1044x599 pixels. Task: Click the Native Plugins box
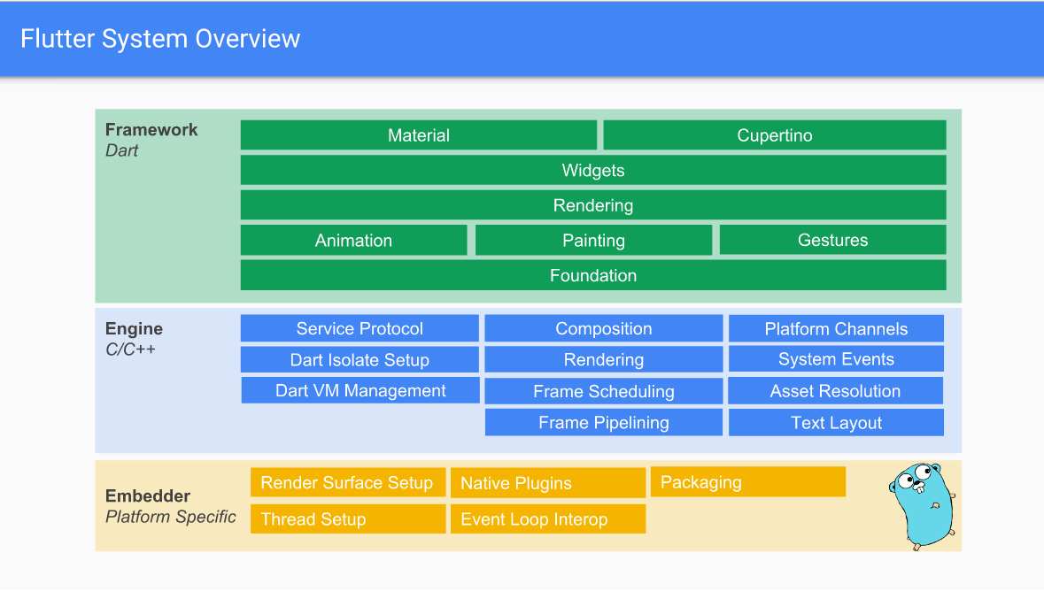548,482
